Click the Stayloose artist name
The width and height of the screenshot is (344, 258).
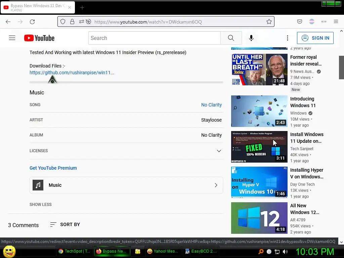[x=212, y=120]
